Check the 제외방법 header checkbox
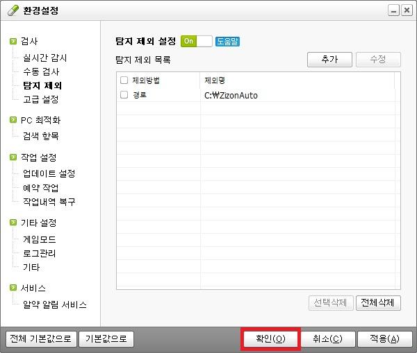417x353 pixels. [x=124, y=80]
